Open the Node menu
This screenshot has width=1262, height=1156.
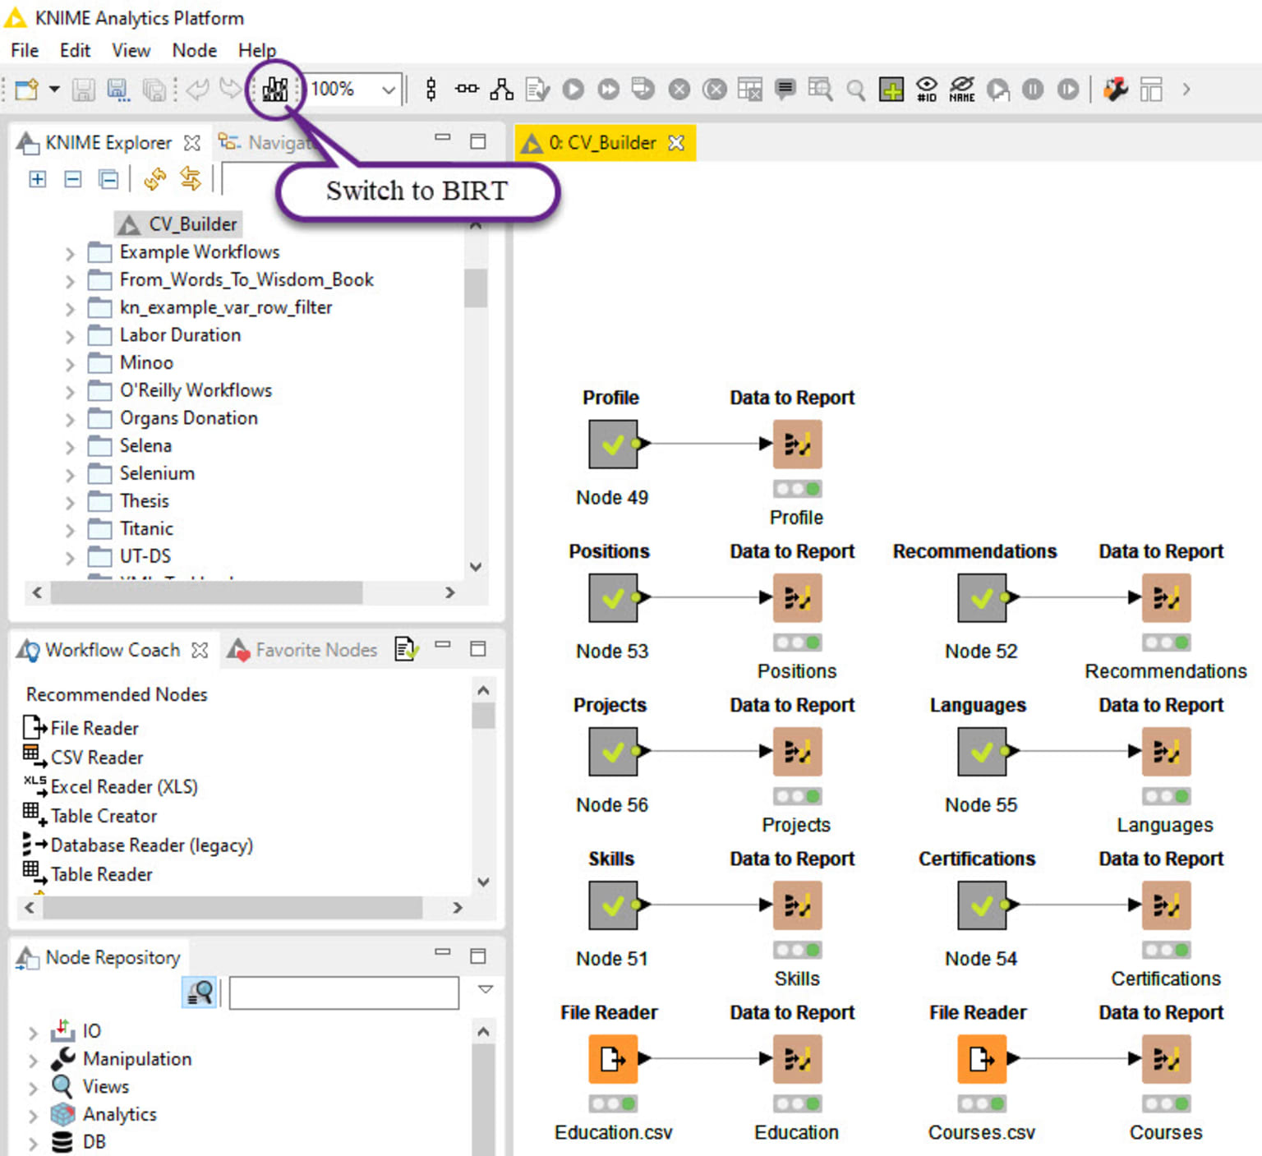click(195, 50)
